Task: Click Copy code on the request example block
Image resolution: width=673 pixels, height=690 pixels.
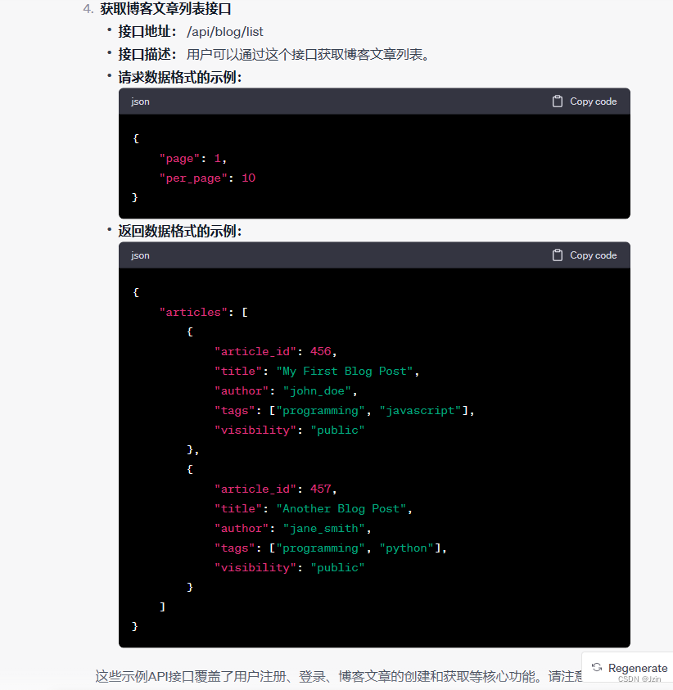Action: tap(592, 101)
